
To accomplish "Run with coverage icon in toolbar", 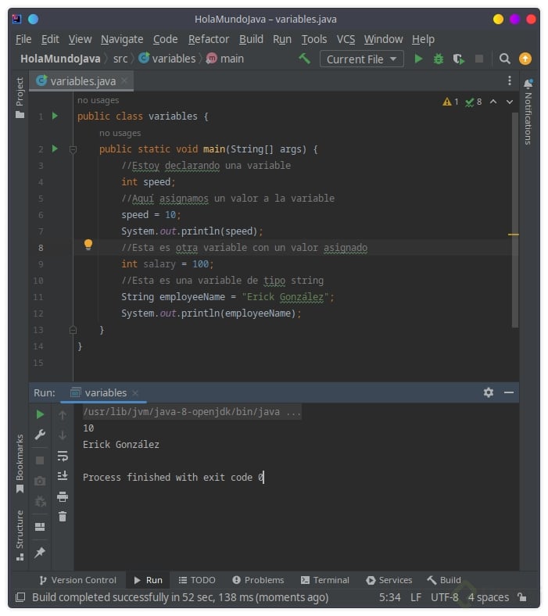I will click(x=458, y=59).
